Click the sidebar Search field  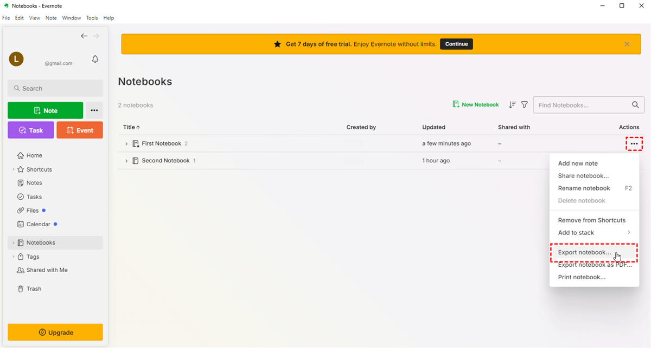pyautogui.click(x=55, y=88)
